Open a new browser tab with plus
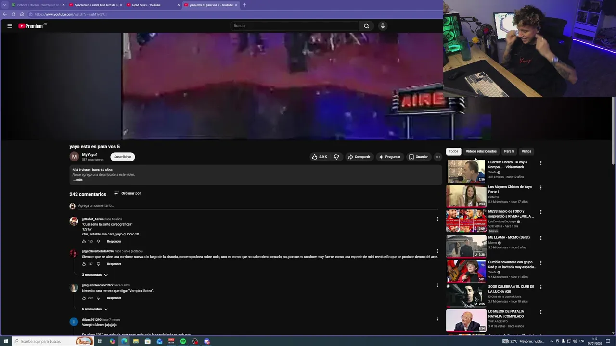Image resolution: width=616 pixels, height=346 pixels. [244, 5]
